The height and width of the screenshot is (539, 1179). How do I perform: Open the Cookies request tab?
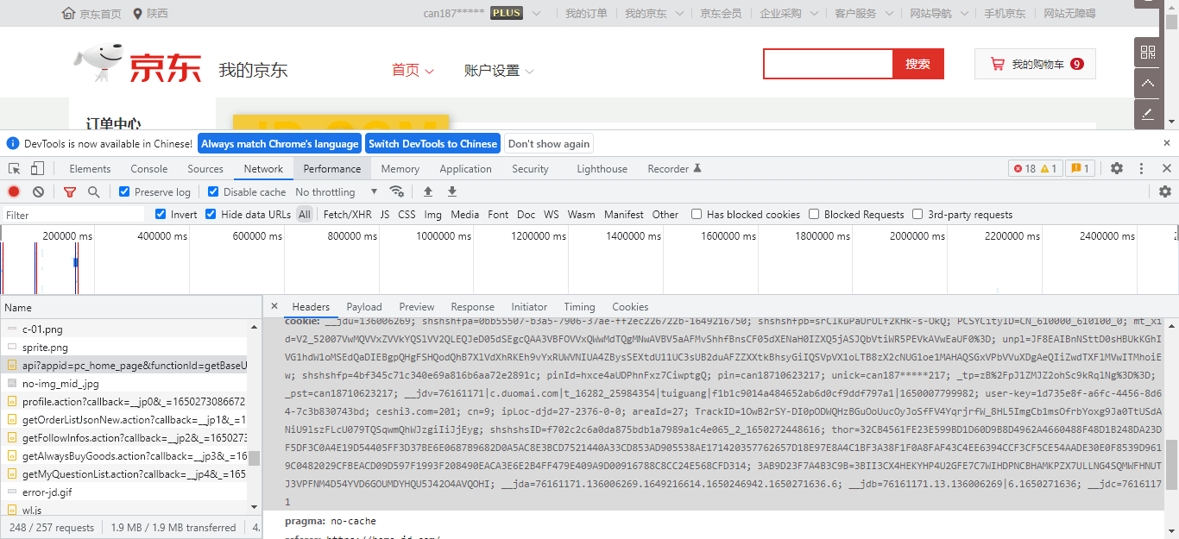point(630,306)
